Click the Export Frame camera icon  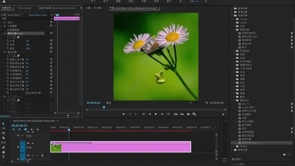[x=188, y=114]
